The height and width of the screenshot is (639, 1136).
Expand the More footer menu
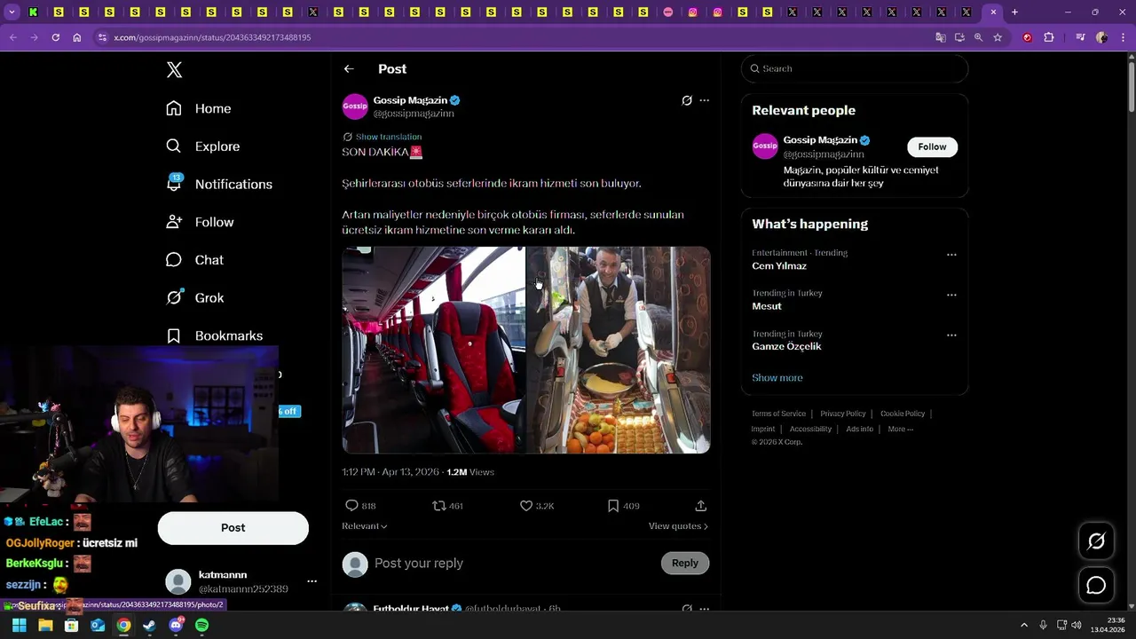[900, 429]
